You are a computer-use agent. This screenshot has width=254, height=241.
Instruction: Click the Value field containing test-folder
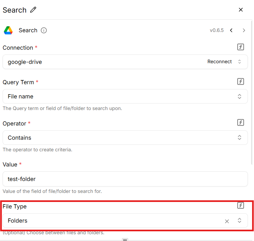[125, 179]
